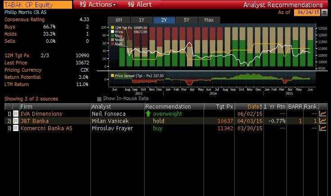Click the Buys percentage 66.7%
This screenshot has width=331, height=196.
(x=49, y=27)
